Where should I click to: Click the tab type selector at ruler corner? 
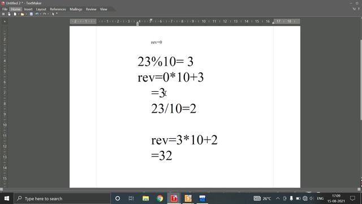pyautogui.click(x=5, y=22)
